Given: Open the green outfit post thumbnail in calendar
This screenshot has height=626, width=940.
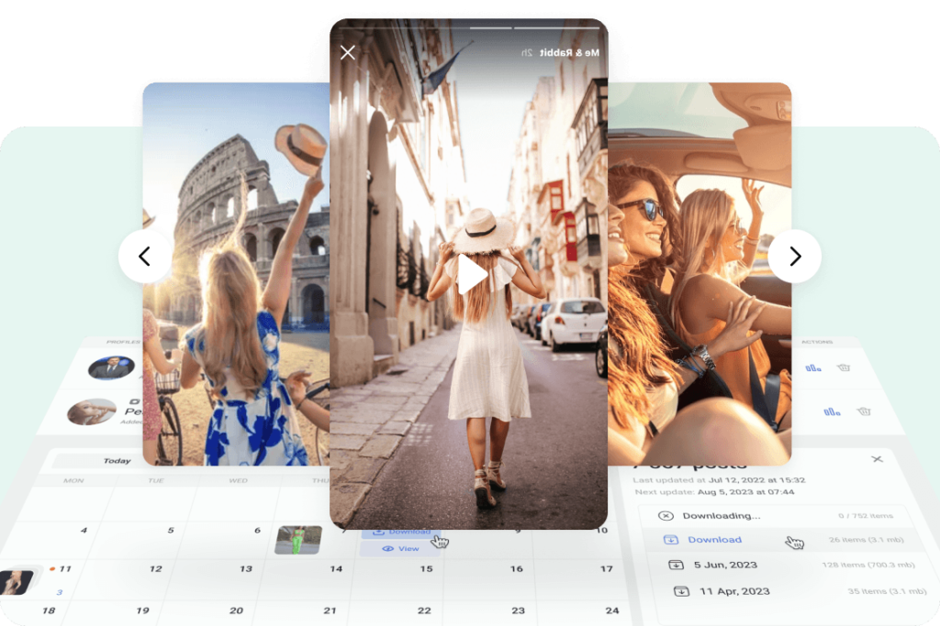Looking at the screenshot, I should 298,540.
